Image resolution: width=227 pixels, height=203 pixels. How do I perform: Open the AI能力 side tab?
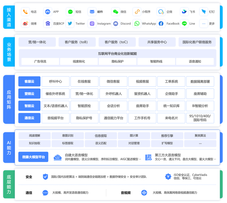[9, 147]
